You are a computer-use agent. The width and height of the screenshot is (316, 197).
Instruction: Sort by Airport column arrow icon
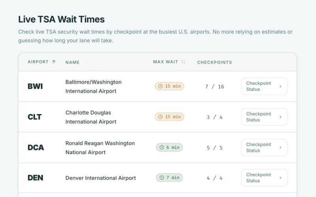point(54,62)
